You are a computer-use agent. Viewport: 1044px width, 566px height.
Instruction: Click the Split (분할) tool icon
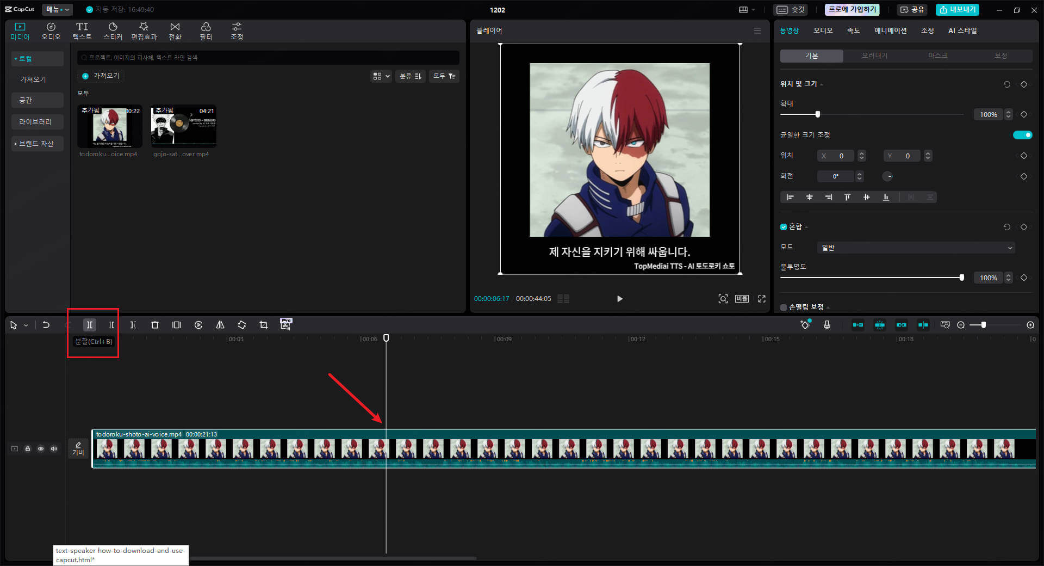(x=89, y=325)
